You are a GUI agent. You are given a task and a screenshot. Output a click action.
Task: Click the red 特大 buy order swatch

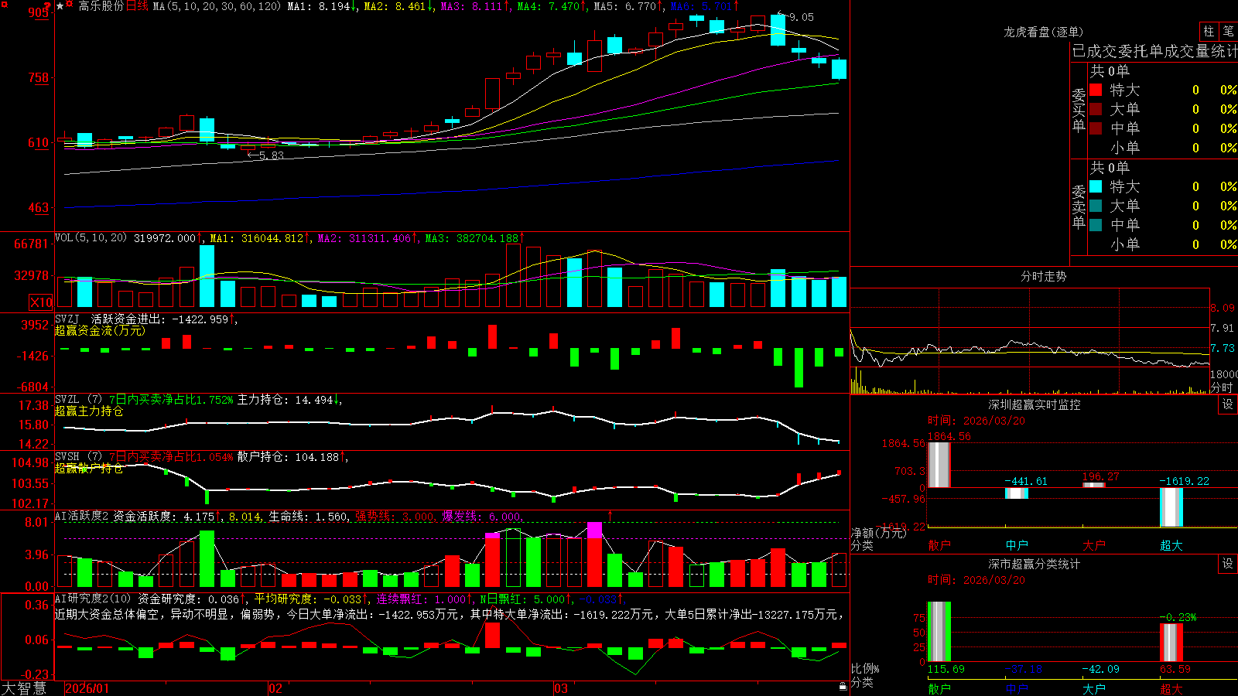pos(1096,90)
